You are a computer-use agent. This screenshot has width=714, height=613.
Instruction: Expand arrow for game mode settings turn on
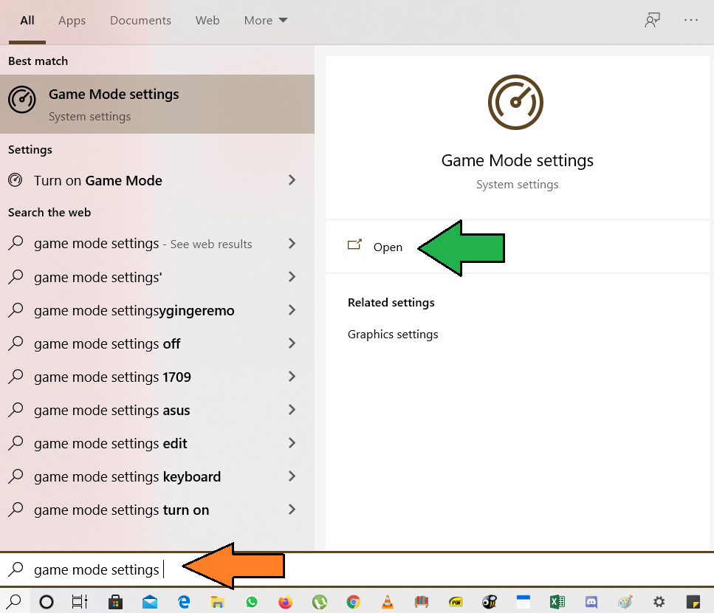pos(292,510)
